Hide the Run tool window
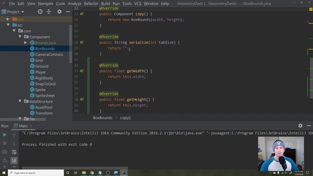 (309, 126)
